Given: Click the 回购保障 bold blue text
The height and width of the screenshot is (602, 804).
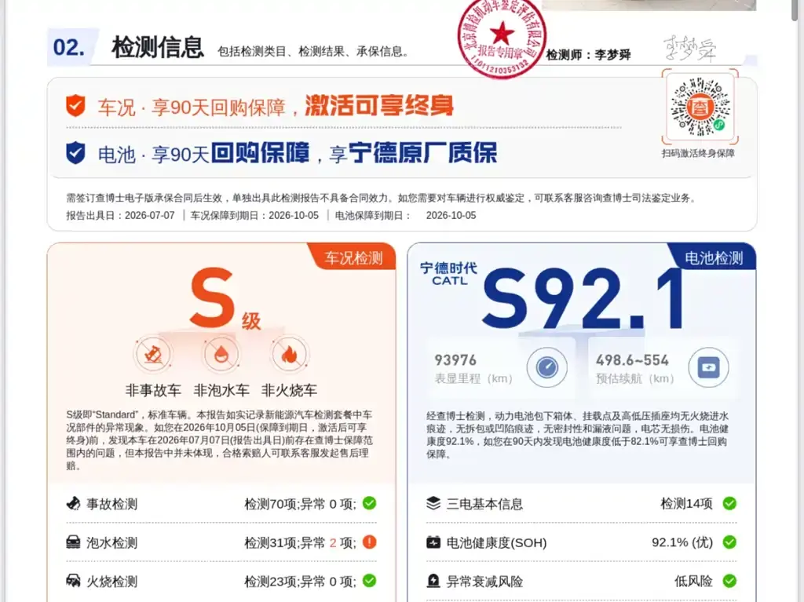Looking at the screenshot, I should (261, 153).
